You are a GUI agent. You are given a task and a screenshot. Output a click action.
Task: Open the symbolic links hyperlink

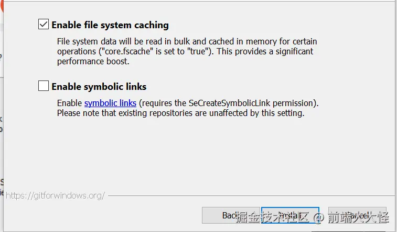pos(110,103)
